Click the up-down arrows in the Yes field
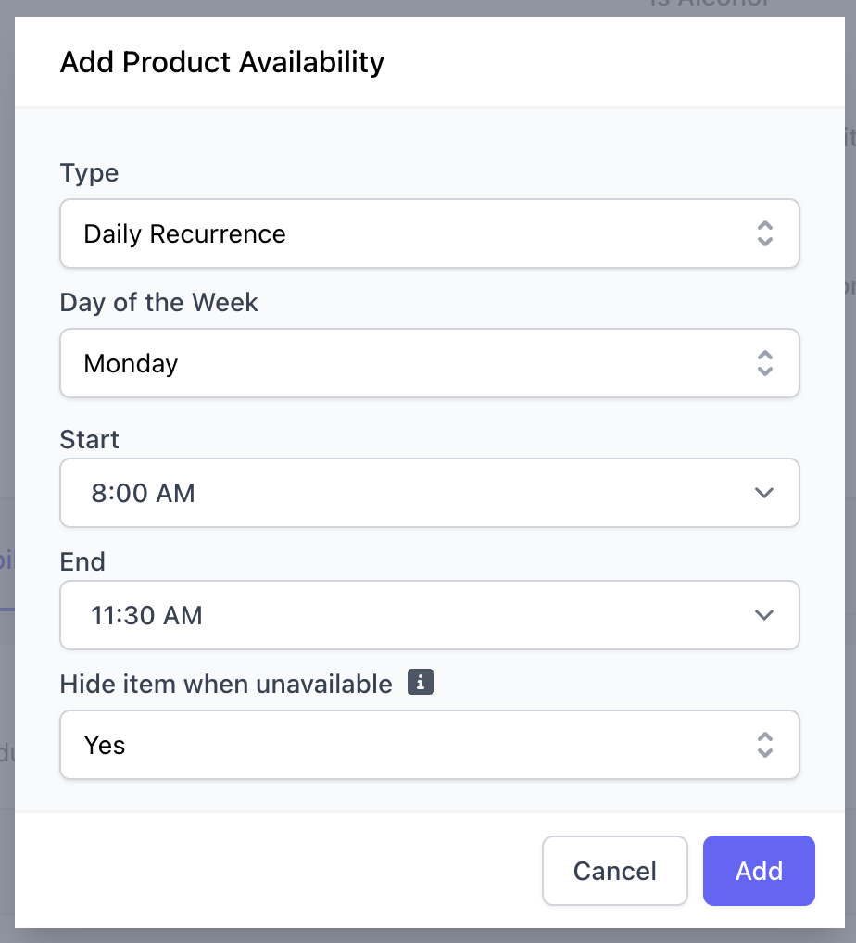Image resolution: width=856 pixels, height=943 pixels. tap(764, 745)
